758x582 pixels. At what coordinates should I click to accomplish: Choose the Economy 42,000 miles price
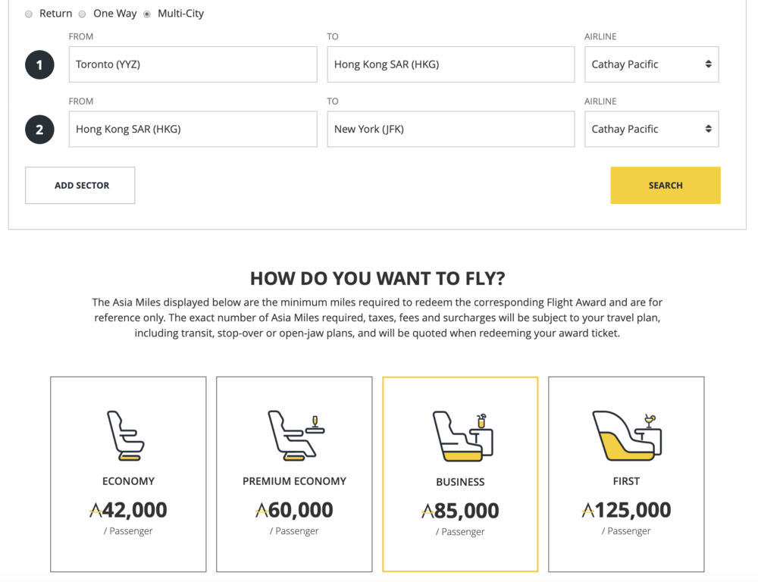pos(128,510)
